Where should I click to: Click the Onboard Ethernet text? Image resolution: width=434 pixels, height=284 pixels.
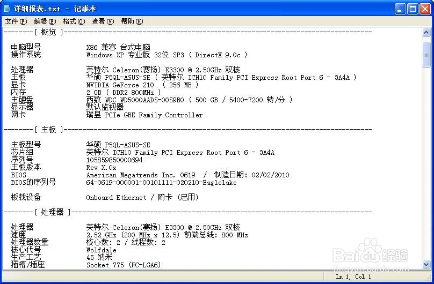116,198
